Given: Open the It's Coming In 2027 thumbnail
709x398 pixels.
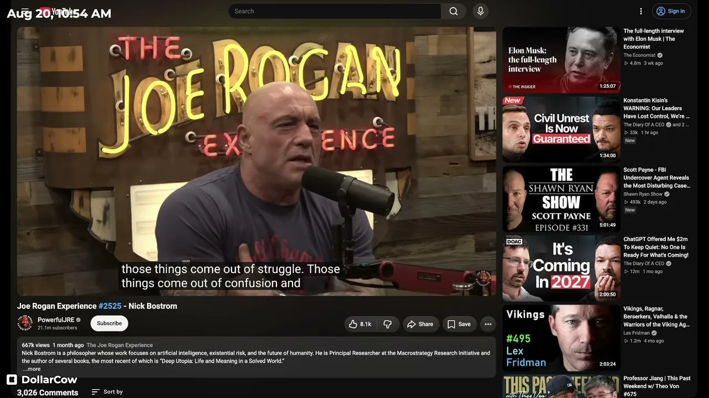Looking at the screenshot, I should (561, 269).
